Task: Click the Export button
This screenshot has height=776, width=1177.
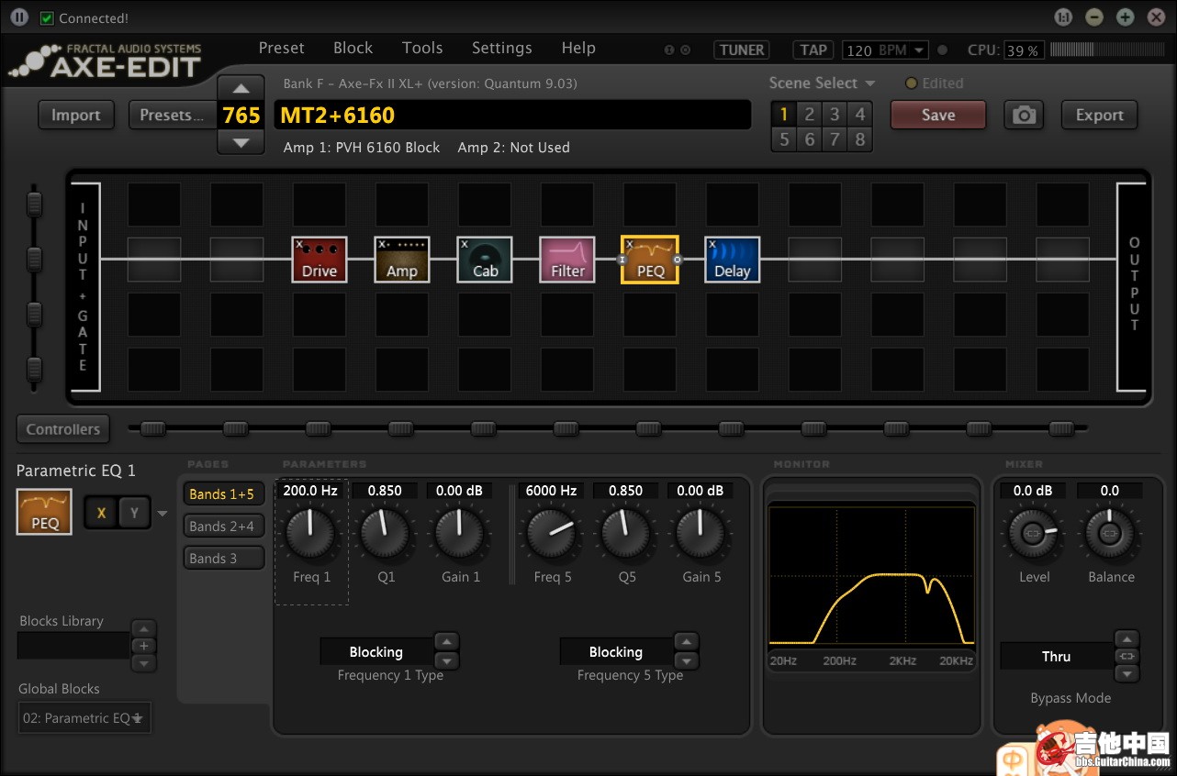Action: pos(1100,116)
